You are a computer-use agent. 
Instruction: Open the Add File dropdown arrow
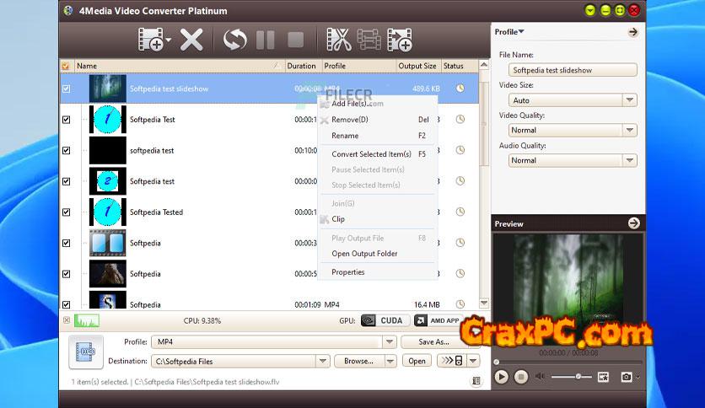pos(168,40)
